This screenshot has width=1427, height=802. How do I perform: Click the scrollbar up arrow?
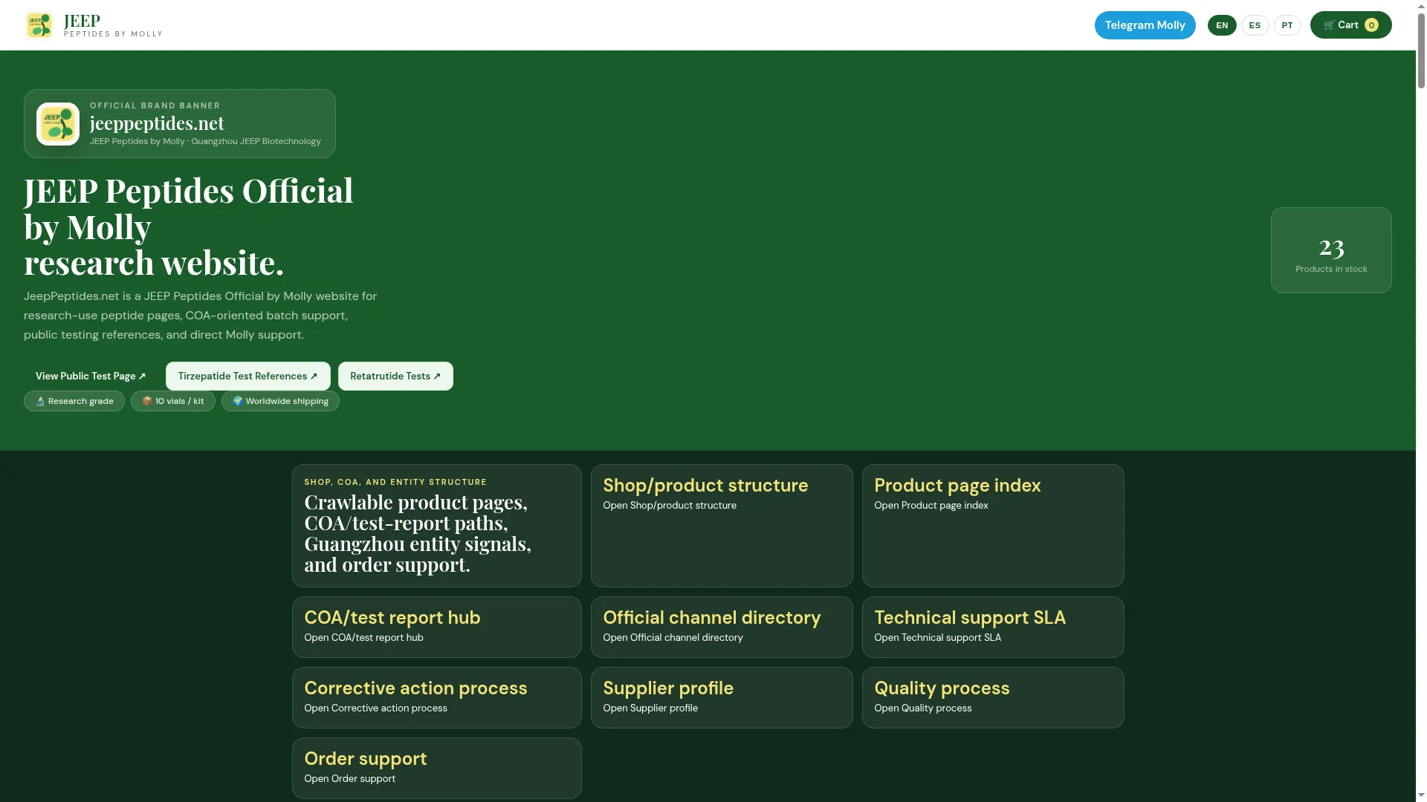tap(1421, 6)
